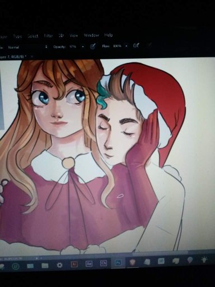Switch to Photoshop taskbar icon
Viewport: 215px width, 287px height.
[118, 263]
